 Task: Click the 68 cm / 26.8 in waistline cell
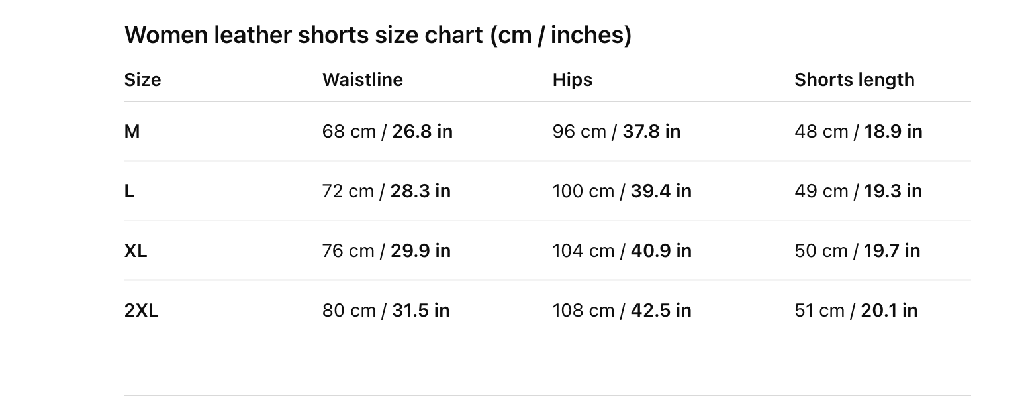(x=387, y=132)
